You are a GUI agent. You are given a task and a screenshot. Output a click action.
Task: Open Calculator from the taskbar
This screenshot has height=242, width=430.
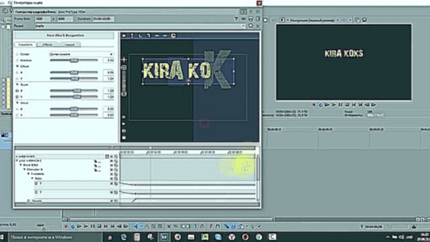pyautogui.click(x=137, y=237)
